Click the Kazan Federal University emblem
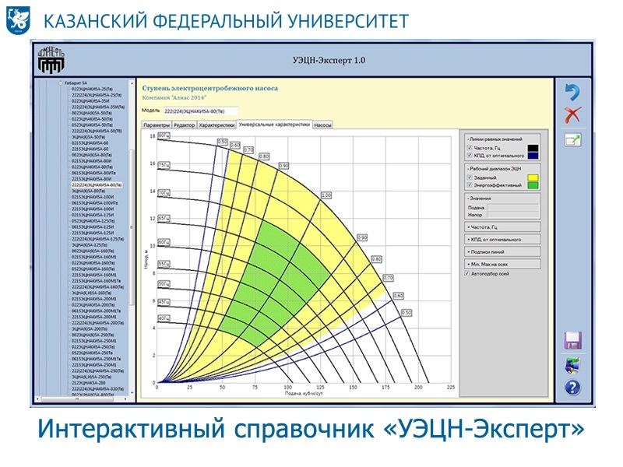Screen dimensions: 623x467 [x=18, y=19]
